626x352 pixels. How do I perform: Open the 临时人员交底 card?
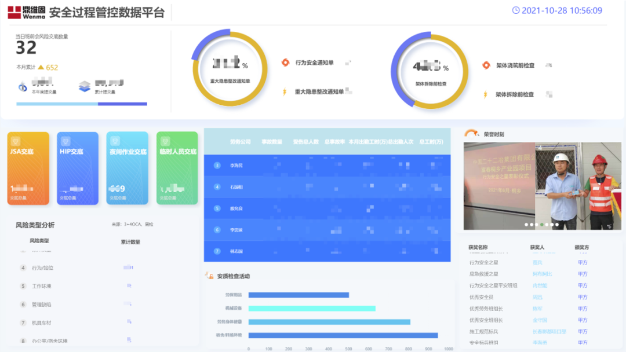pyautogui.click(x=177, y=168)
